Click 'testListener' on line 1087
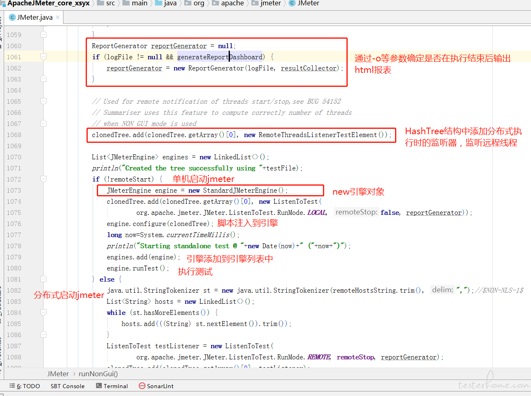 (177, 346)
